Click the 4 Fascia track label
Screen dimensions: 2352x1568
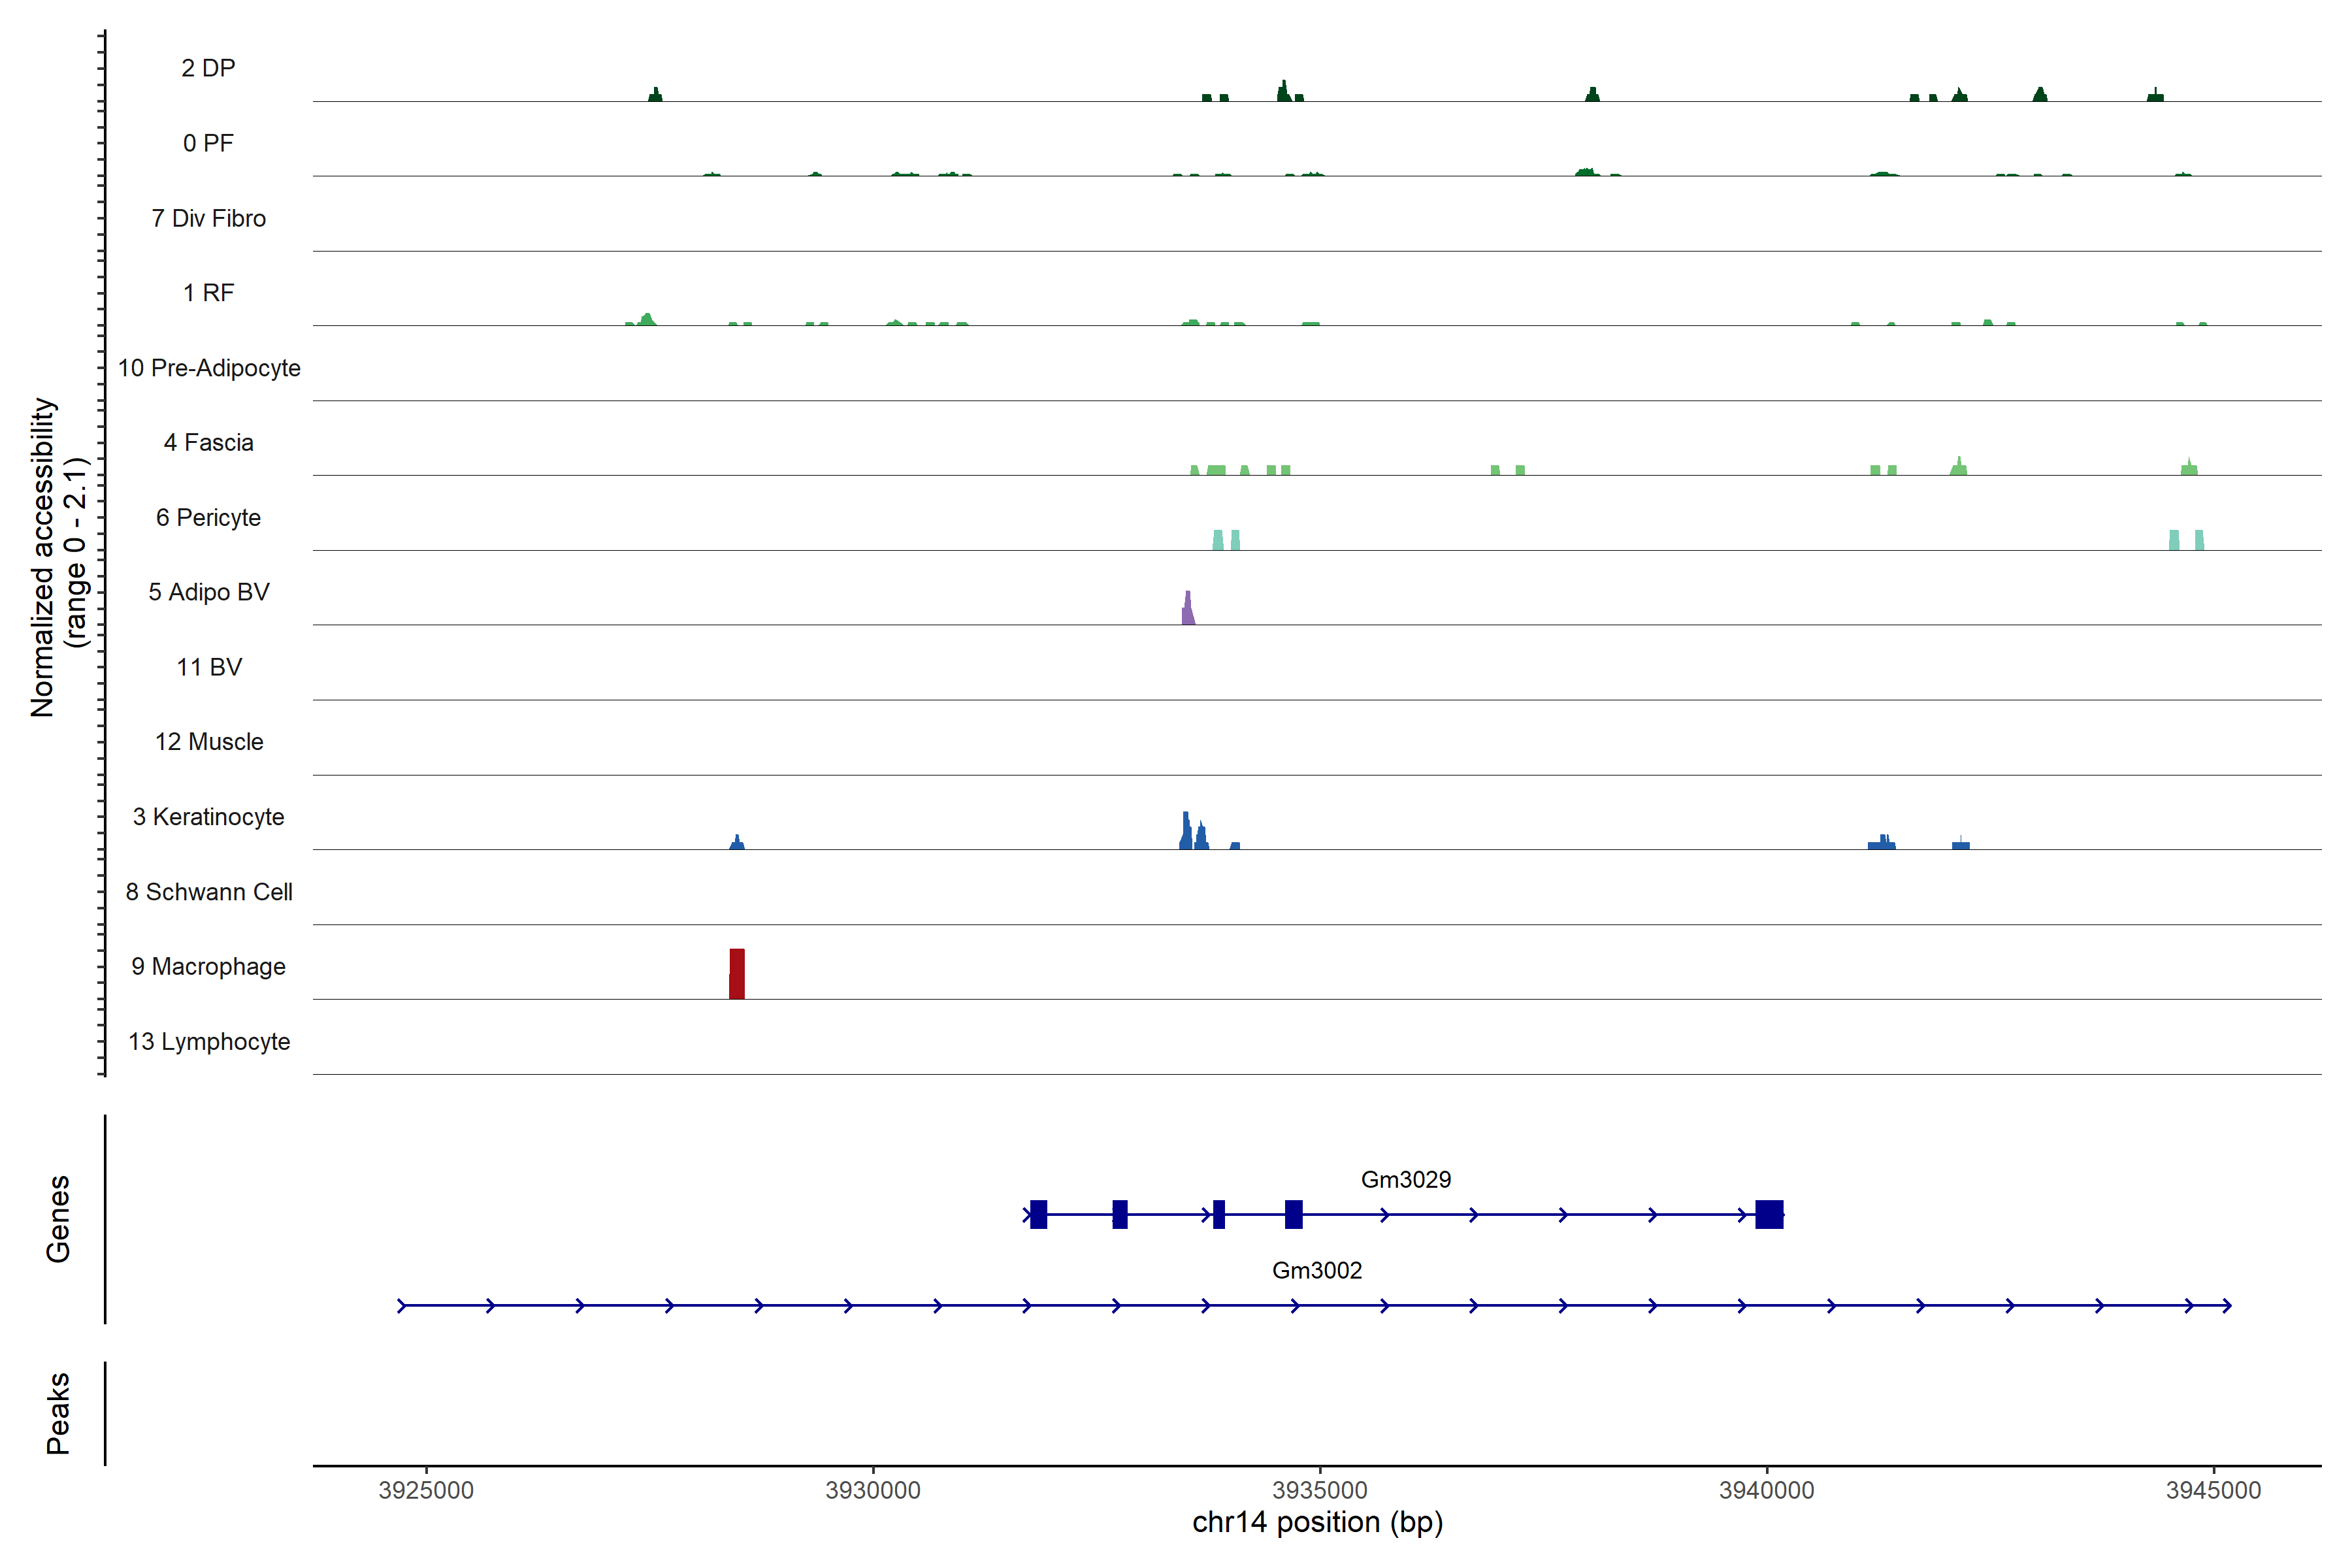click(208, 442)
